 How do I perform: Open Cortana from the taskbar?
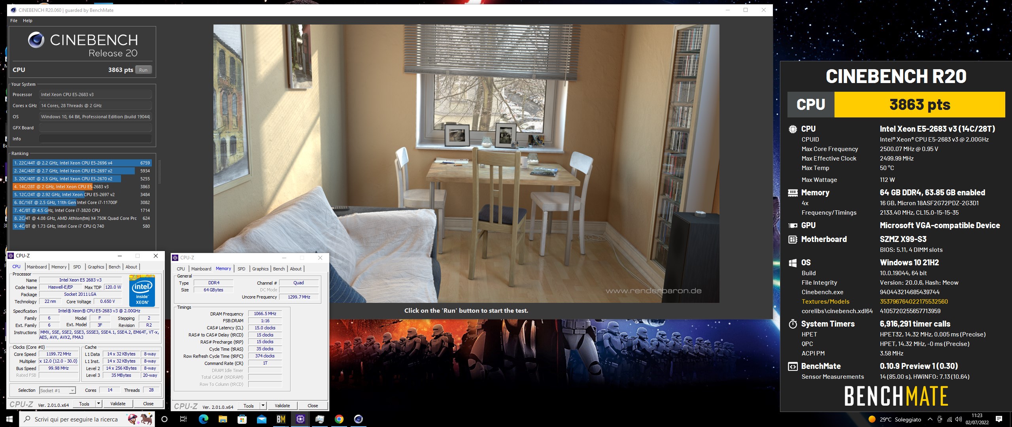pyautogui.click(x=164, y=419)
